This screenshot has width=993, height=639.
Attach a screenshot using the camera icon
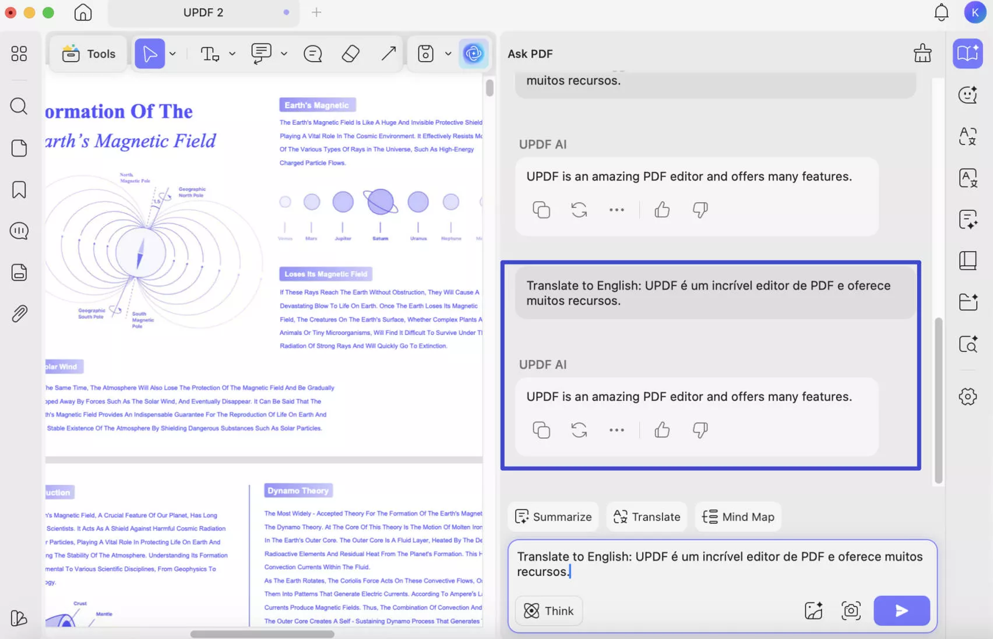[x=850, y=610]
